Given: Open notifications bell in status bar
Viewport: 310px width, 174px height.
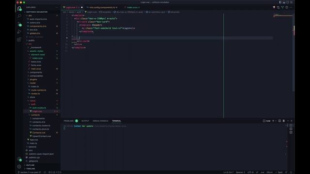Looking at the screenshot, I should [x=291, y=172].
